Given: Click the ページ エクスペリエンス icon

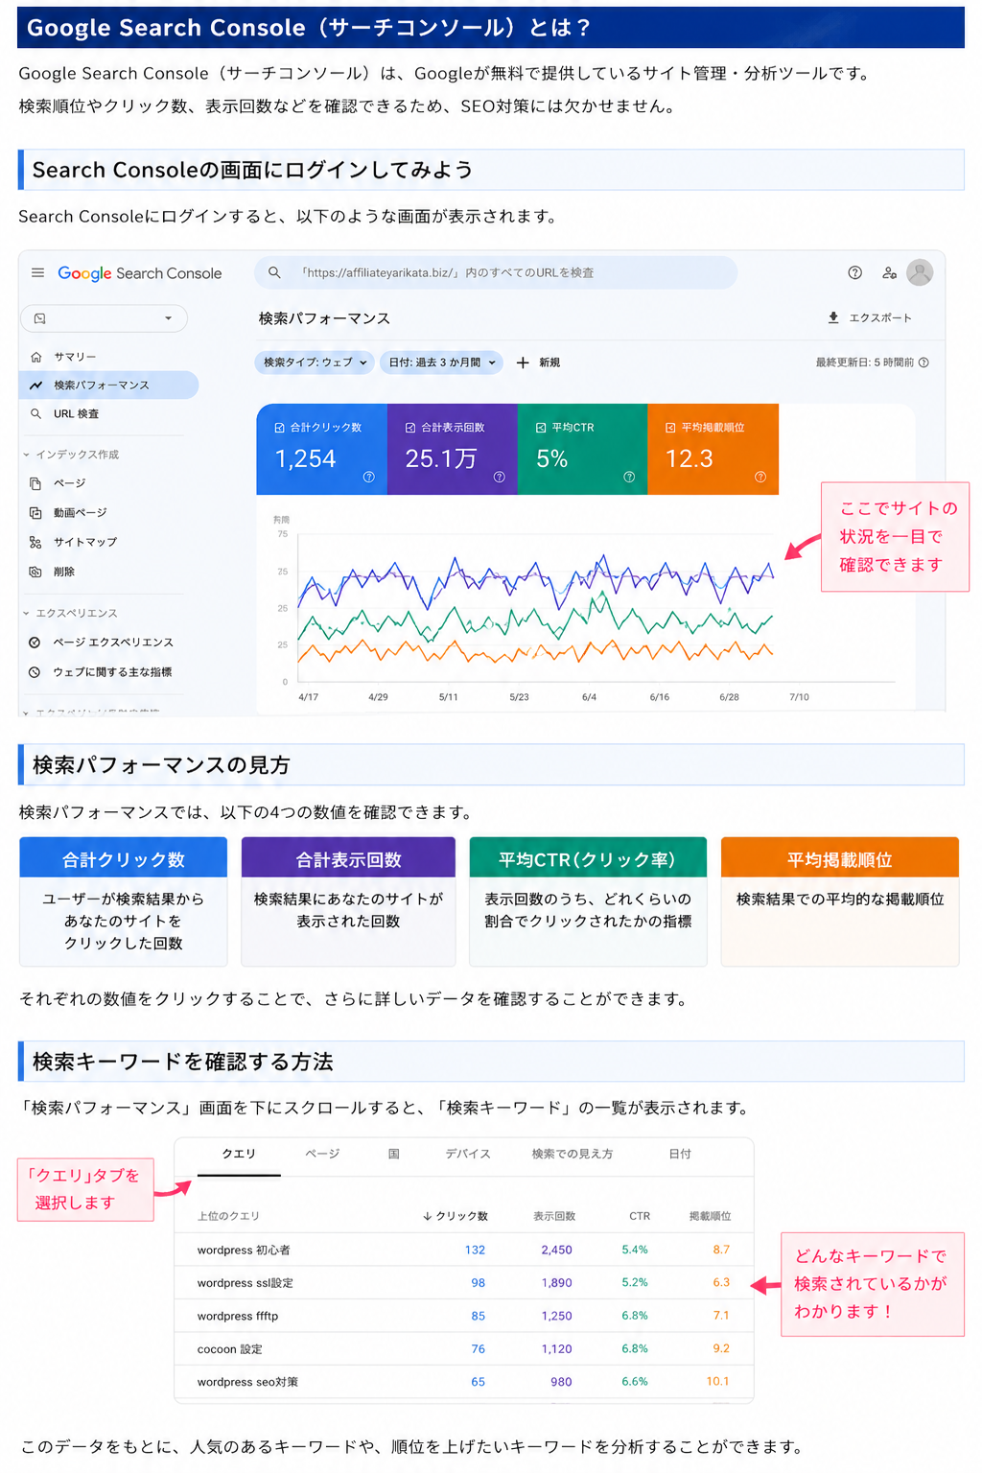Looking at the screenshot, I should (x=35, y=643).
